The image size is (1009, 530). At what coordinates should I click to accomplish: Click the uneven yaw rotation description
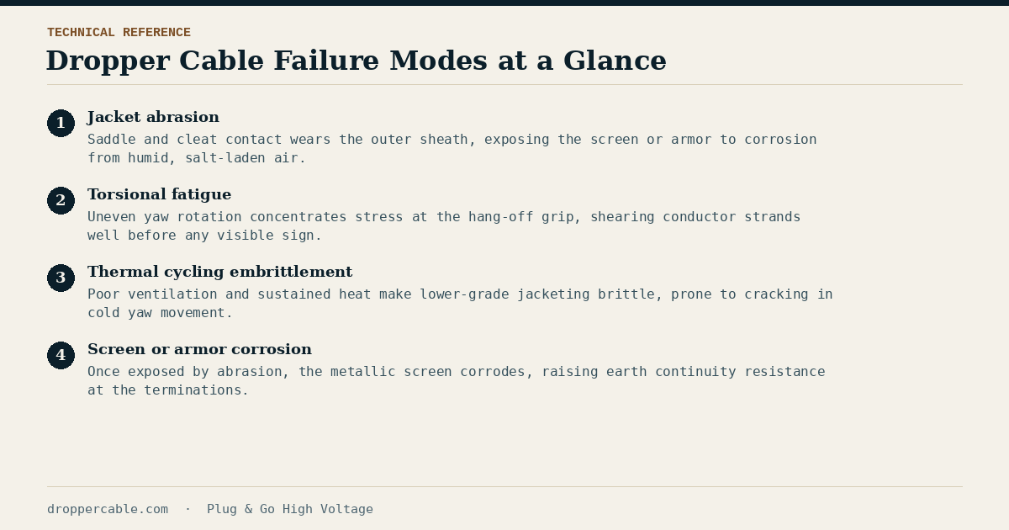[444, 226]
